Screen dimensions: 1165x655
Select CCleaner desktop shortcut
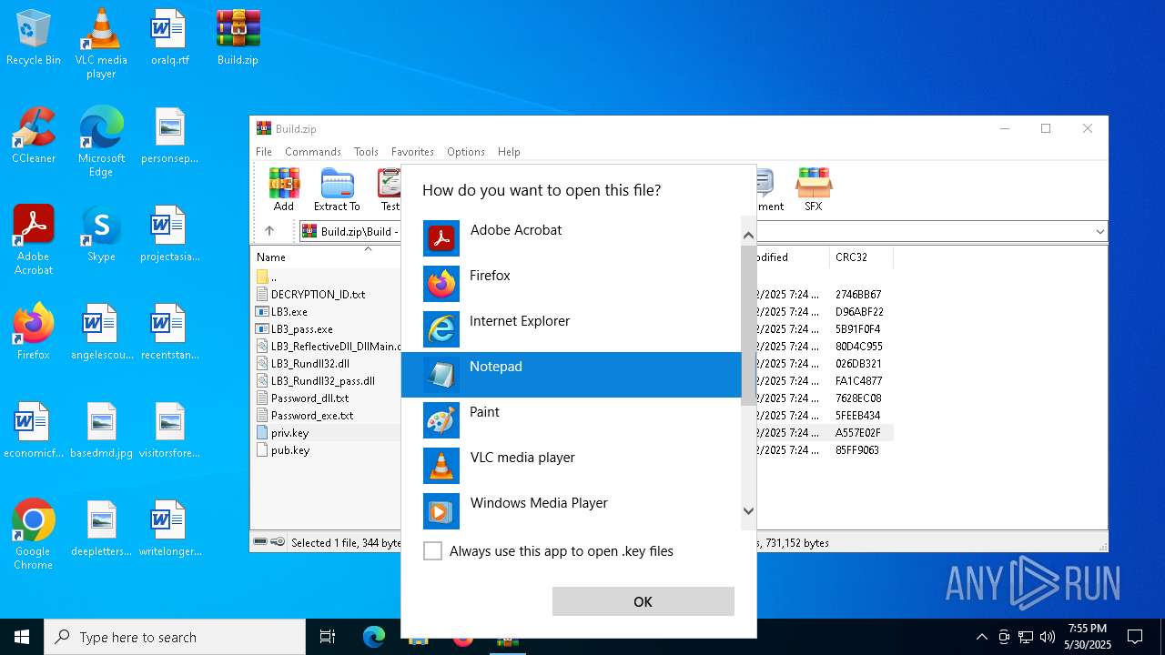click(x=34, y=136)
